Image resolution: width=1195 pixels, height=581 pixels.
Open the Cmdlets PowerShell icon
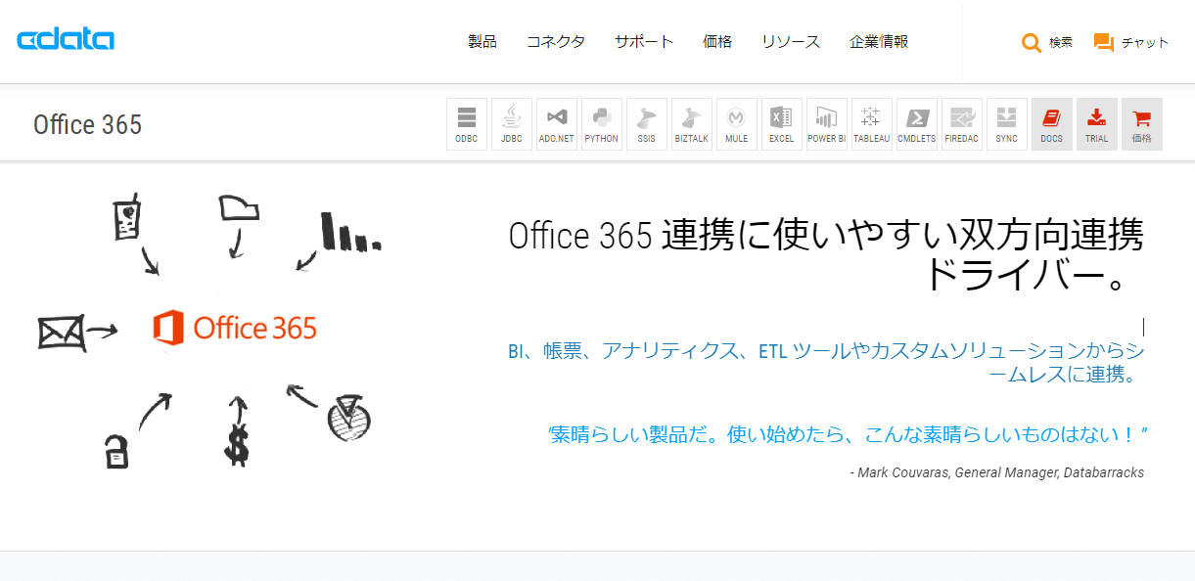click(x=917, y=124)
